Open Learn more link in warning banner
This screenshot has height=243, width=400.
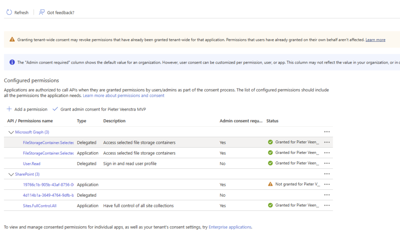point(375,39)
